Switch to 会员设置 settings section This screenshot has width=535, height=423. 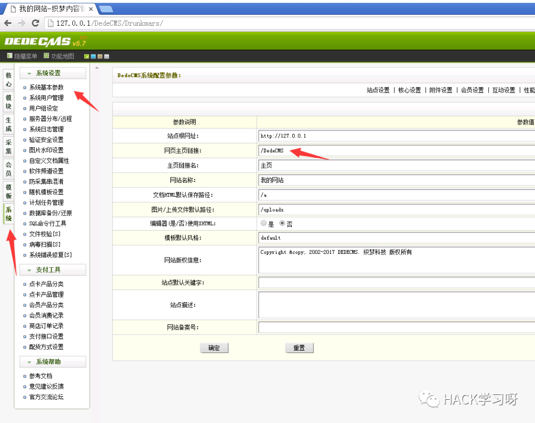click(472, 90)
